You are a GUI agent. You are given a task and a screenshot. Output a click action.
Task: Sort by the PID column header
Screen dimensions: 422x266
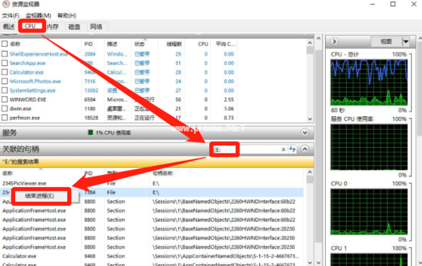89,44
